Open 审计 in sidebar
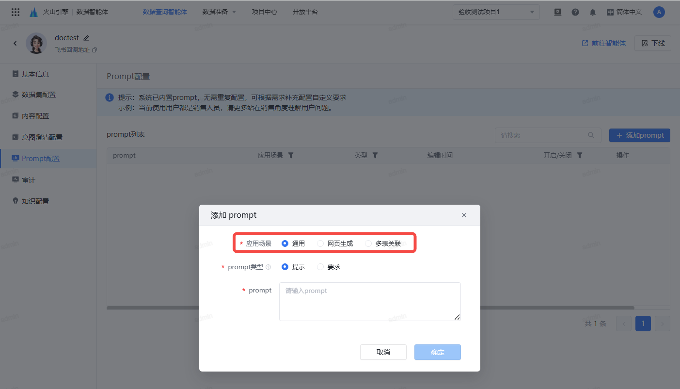The image size is (680, 389). point(48,180)
